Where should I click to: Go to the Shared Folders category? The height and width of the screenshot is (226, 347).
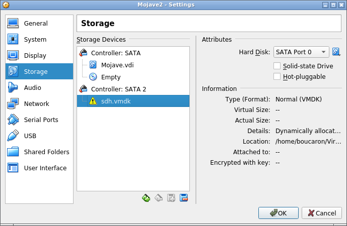coord(46,152)
